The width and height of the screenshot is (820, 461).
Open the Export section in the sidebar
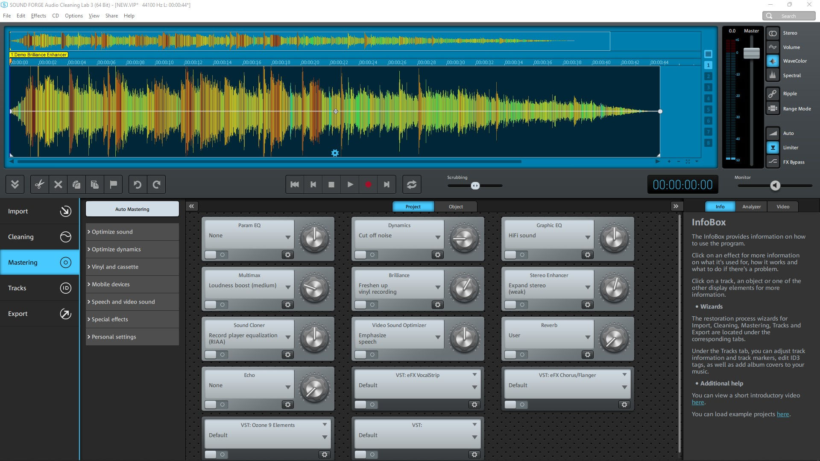click(39, 313)
